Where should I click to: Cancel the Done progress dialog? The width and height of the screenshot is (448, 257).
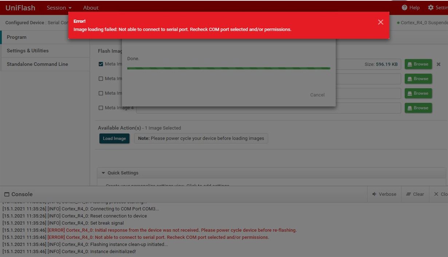pos(317,95)
